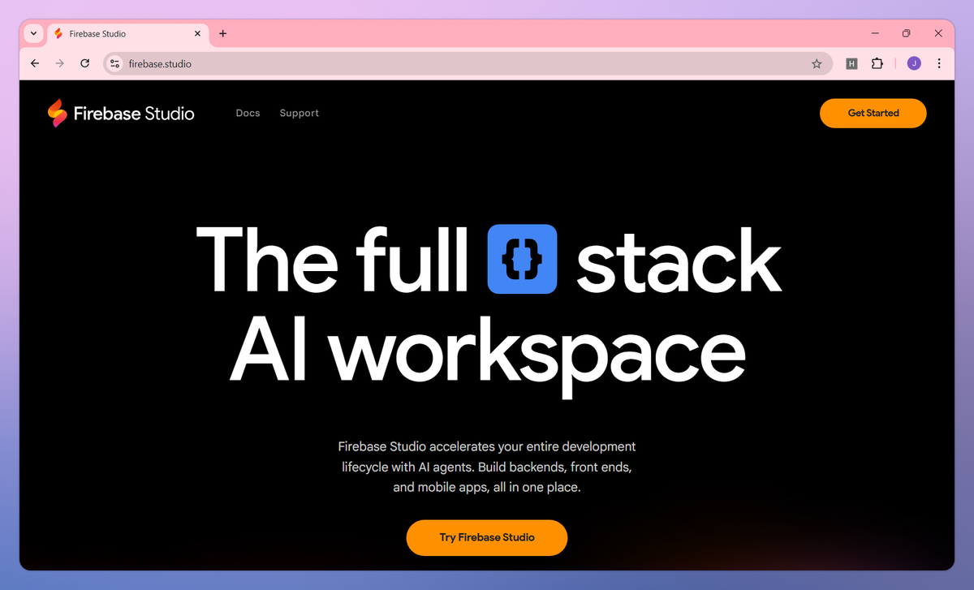Toggle the bookmark star for this page
Viewport: 974px width, 590px height.
(817, 62)
